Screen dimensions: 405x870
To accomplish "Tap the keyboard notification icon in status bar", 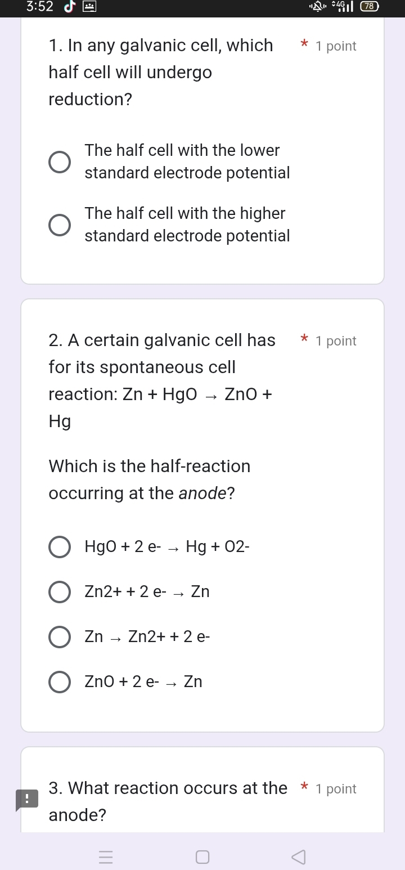I will tap(89, 7).
